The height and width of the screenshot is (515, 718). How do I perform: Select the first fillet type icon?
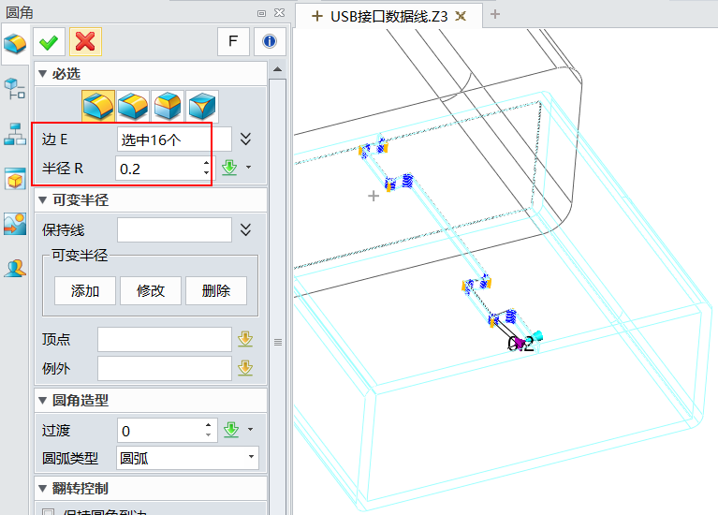coord(98,106)
